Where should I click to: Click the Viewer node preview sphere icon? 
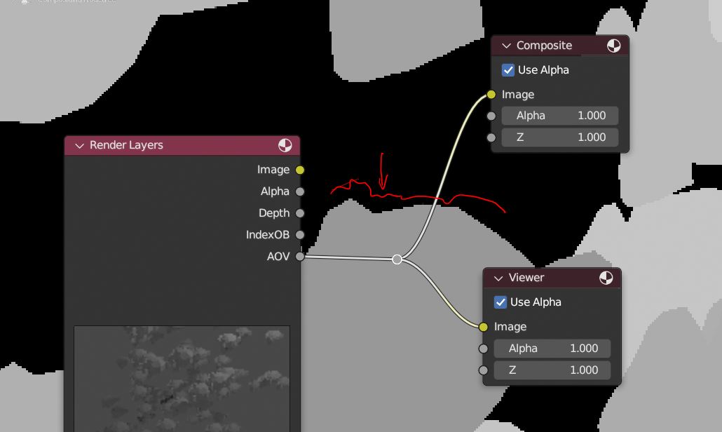(x=606, y=278)
